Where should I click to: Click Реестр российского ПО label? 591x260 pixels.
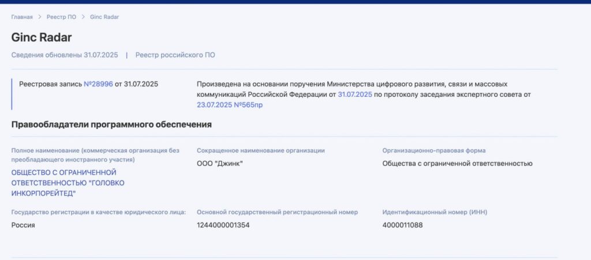175,55
